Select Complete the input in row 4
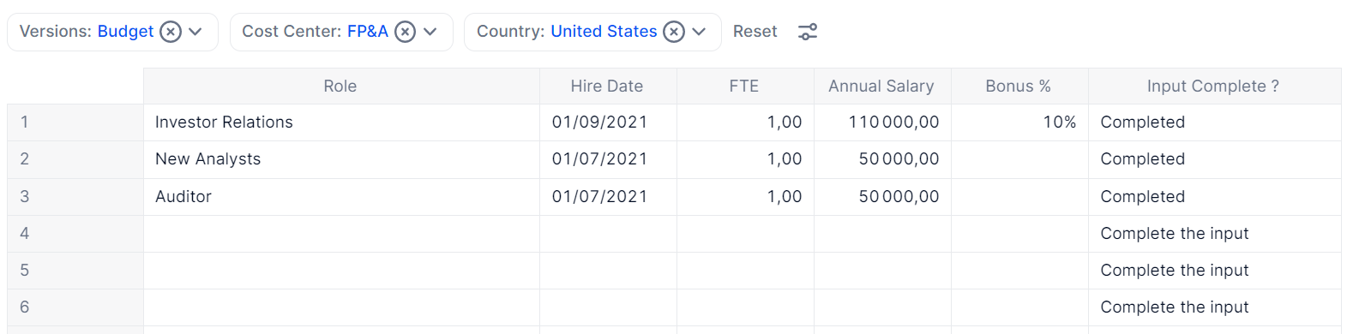The width and height of the screenshot is (1353, 334). [1214, 234]
